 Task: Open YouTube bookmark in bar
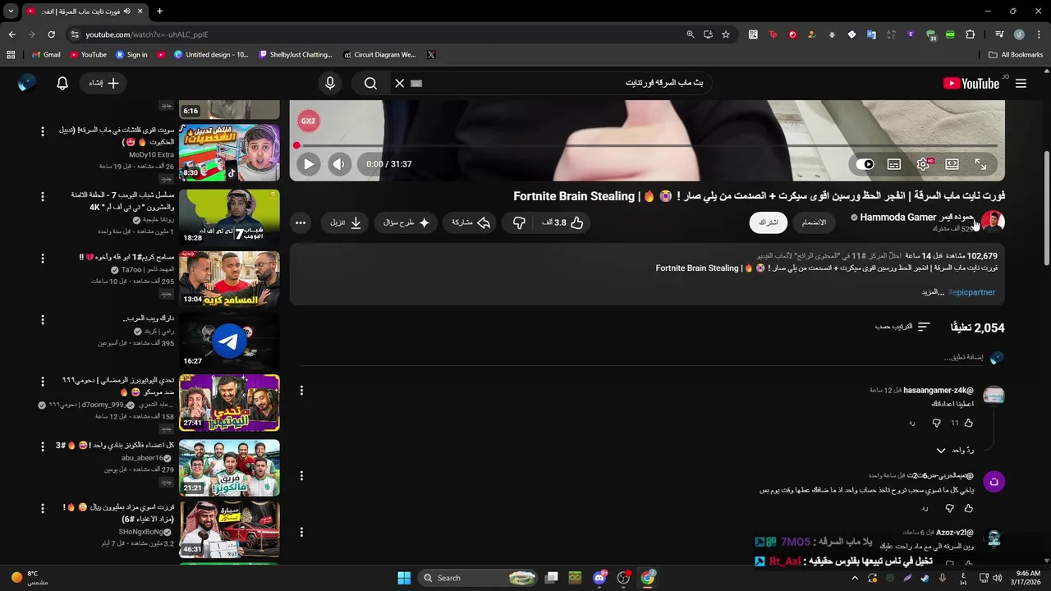89,55
